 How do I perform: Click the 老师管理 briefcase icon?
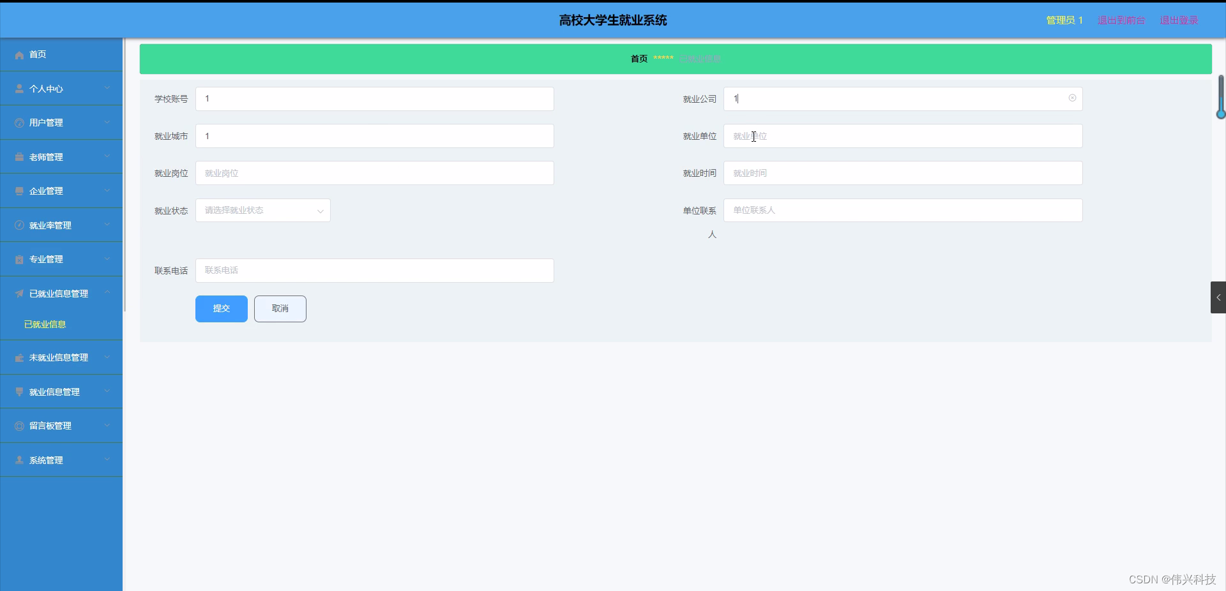point(19,156)
